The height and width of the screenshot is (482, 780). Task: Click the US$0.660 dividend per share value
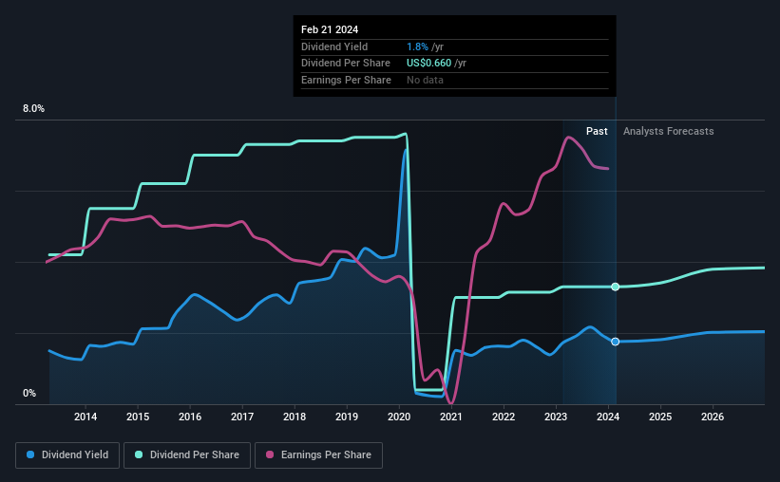click(428, 64)
